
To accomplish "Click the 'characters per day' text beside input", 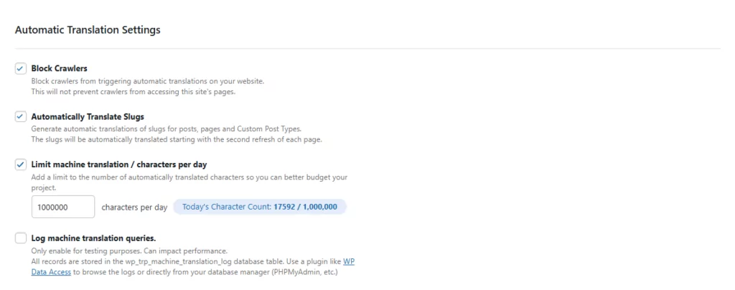I will pyautogui.click(x=134, y=207).
